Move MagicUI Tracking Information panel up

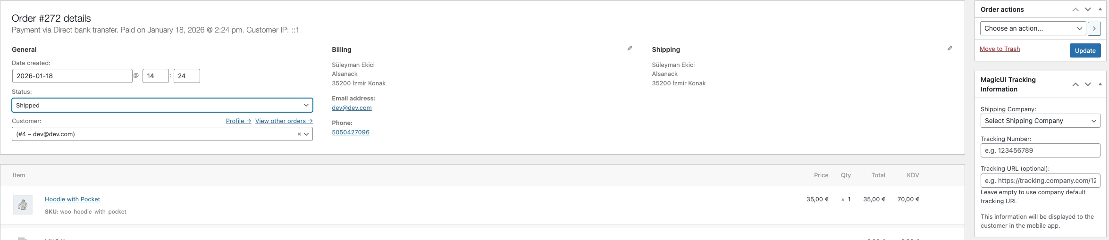[1075, 84]
